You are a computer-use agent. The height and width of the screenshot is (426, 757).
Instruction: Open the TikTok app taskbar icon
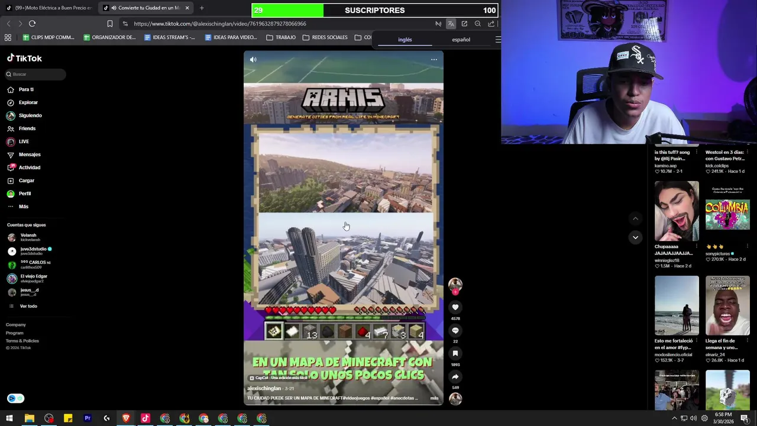tap(145, 418)
